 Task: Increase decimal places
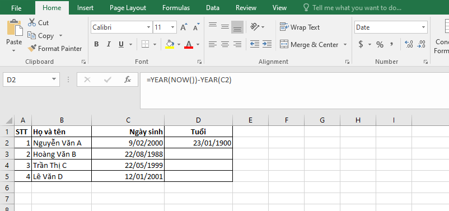click(x=409, y=44)
